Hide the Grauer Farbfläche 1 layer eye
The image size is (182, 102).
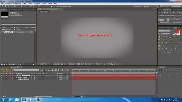coord(1,77)
